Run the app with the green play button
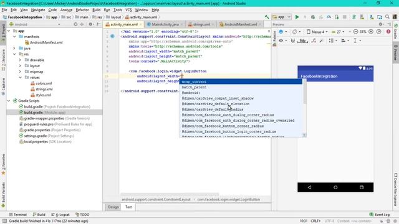 (x=297, y=17)
